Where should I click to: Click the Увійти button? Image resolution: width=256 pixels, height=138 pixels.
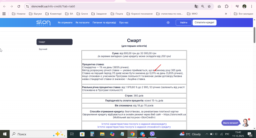coord(184,23)
